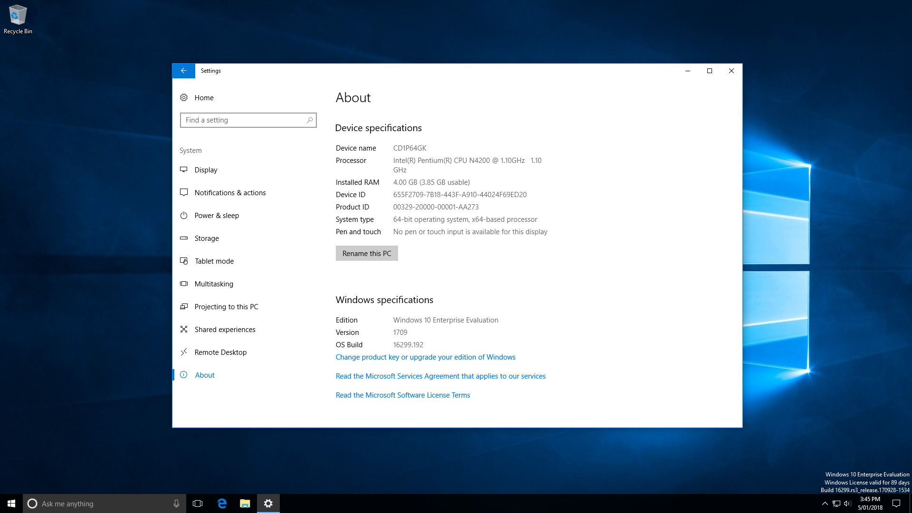Click the device name CD1P64GK
This screenshot has width=912, height=513.
pyautogui.click(x=409, y=148)
